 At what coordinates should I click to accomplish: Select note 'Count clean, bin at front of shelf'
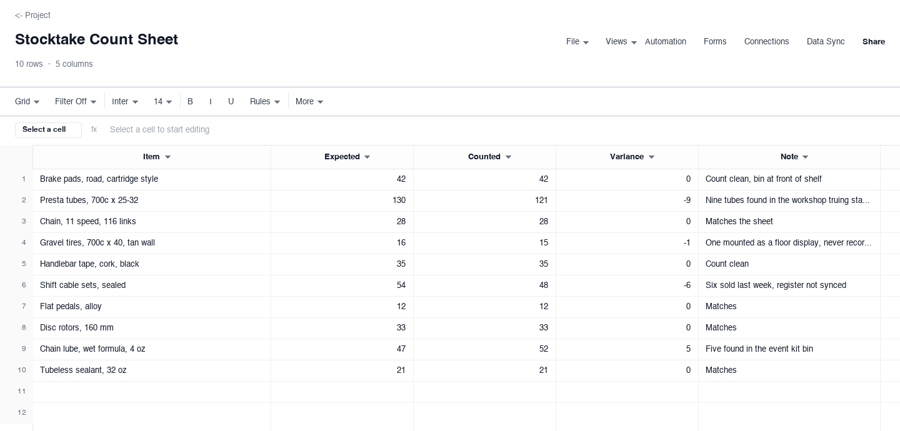click(x=789, y=179)
